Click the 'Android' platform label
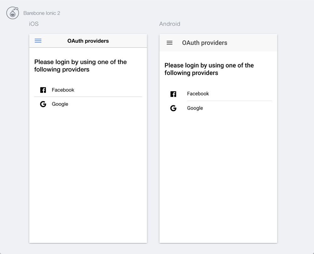This screenshot has width=314, height=254. click(170, 24)
